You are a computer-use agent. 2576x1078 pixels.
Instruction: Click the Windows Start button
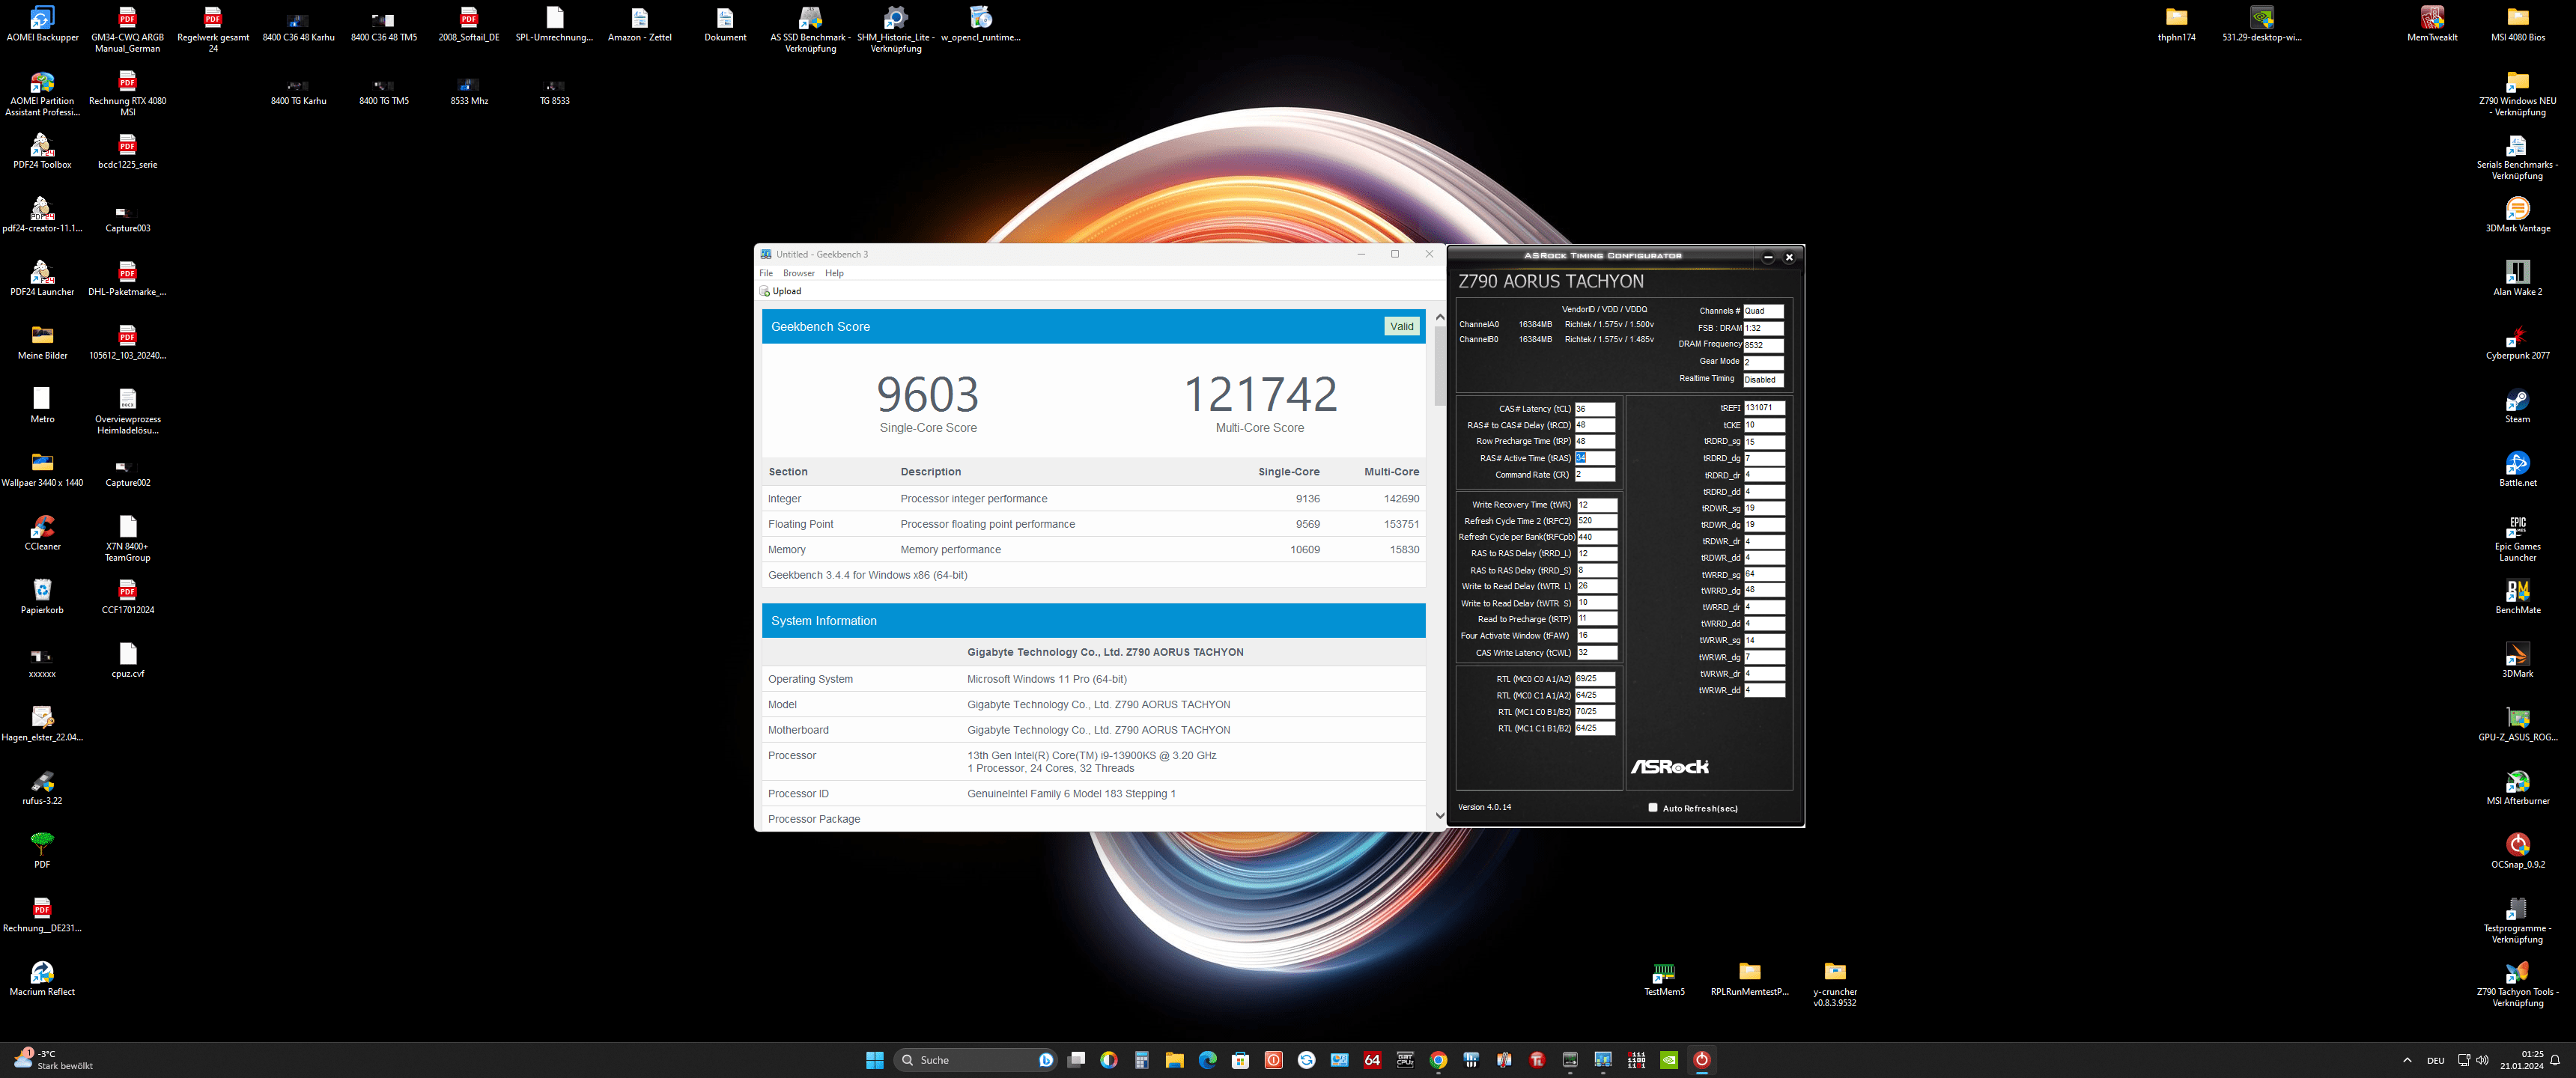[x=874, y=1060]
